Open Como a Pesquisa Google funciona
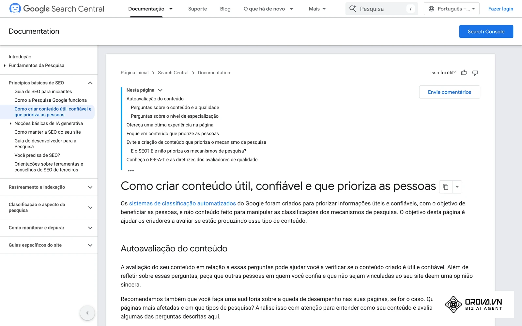Screen dimensions: 522x326 click(51, 100)
